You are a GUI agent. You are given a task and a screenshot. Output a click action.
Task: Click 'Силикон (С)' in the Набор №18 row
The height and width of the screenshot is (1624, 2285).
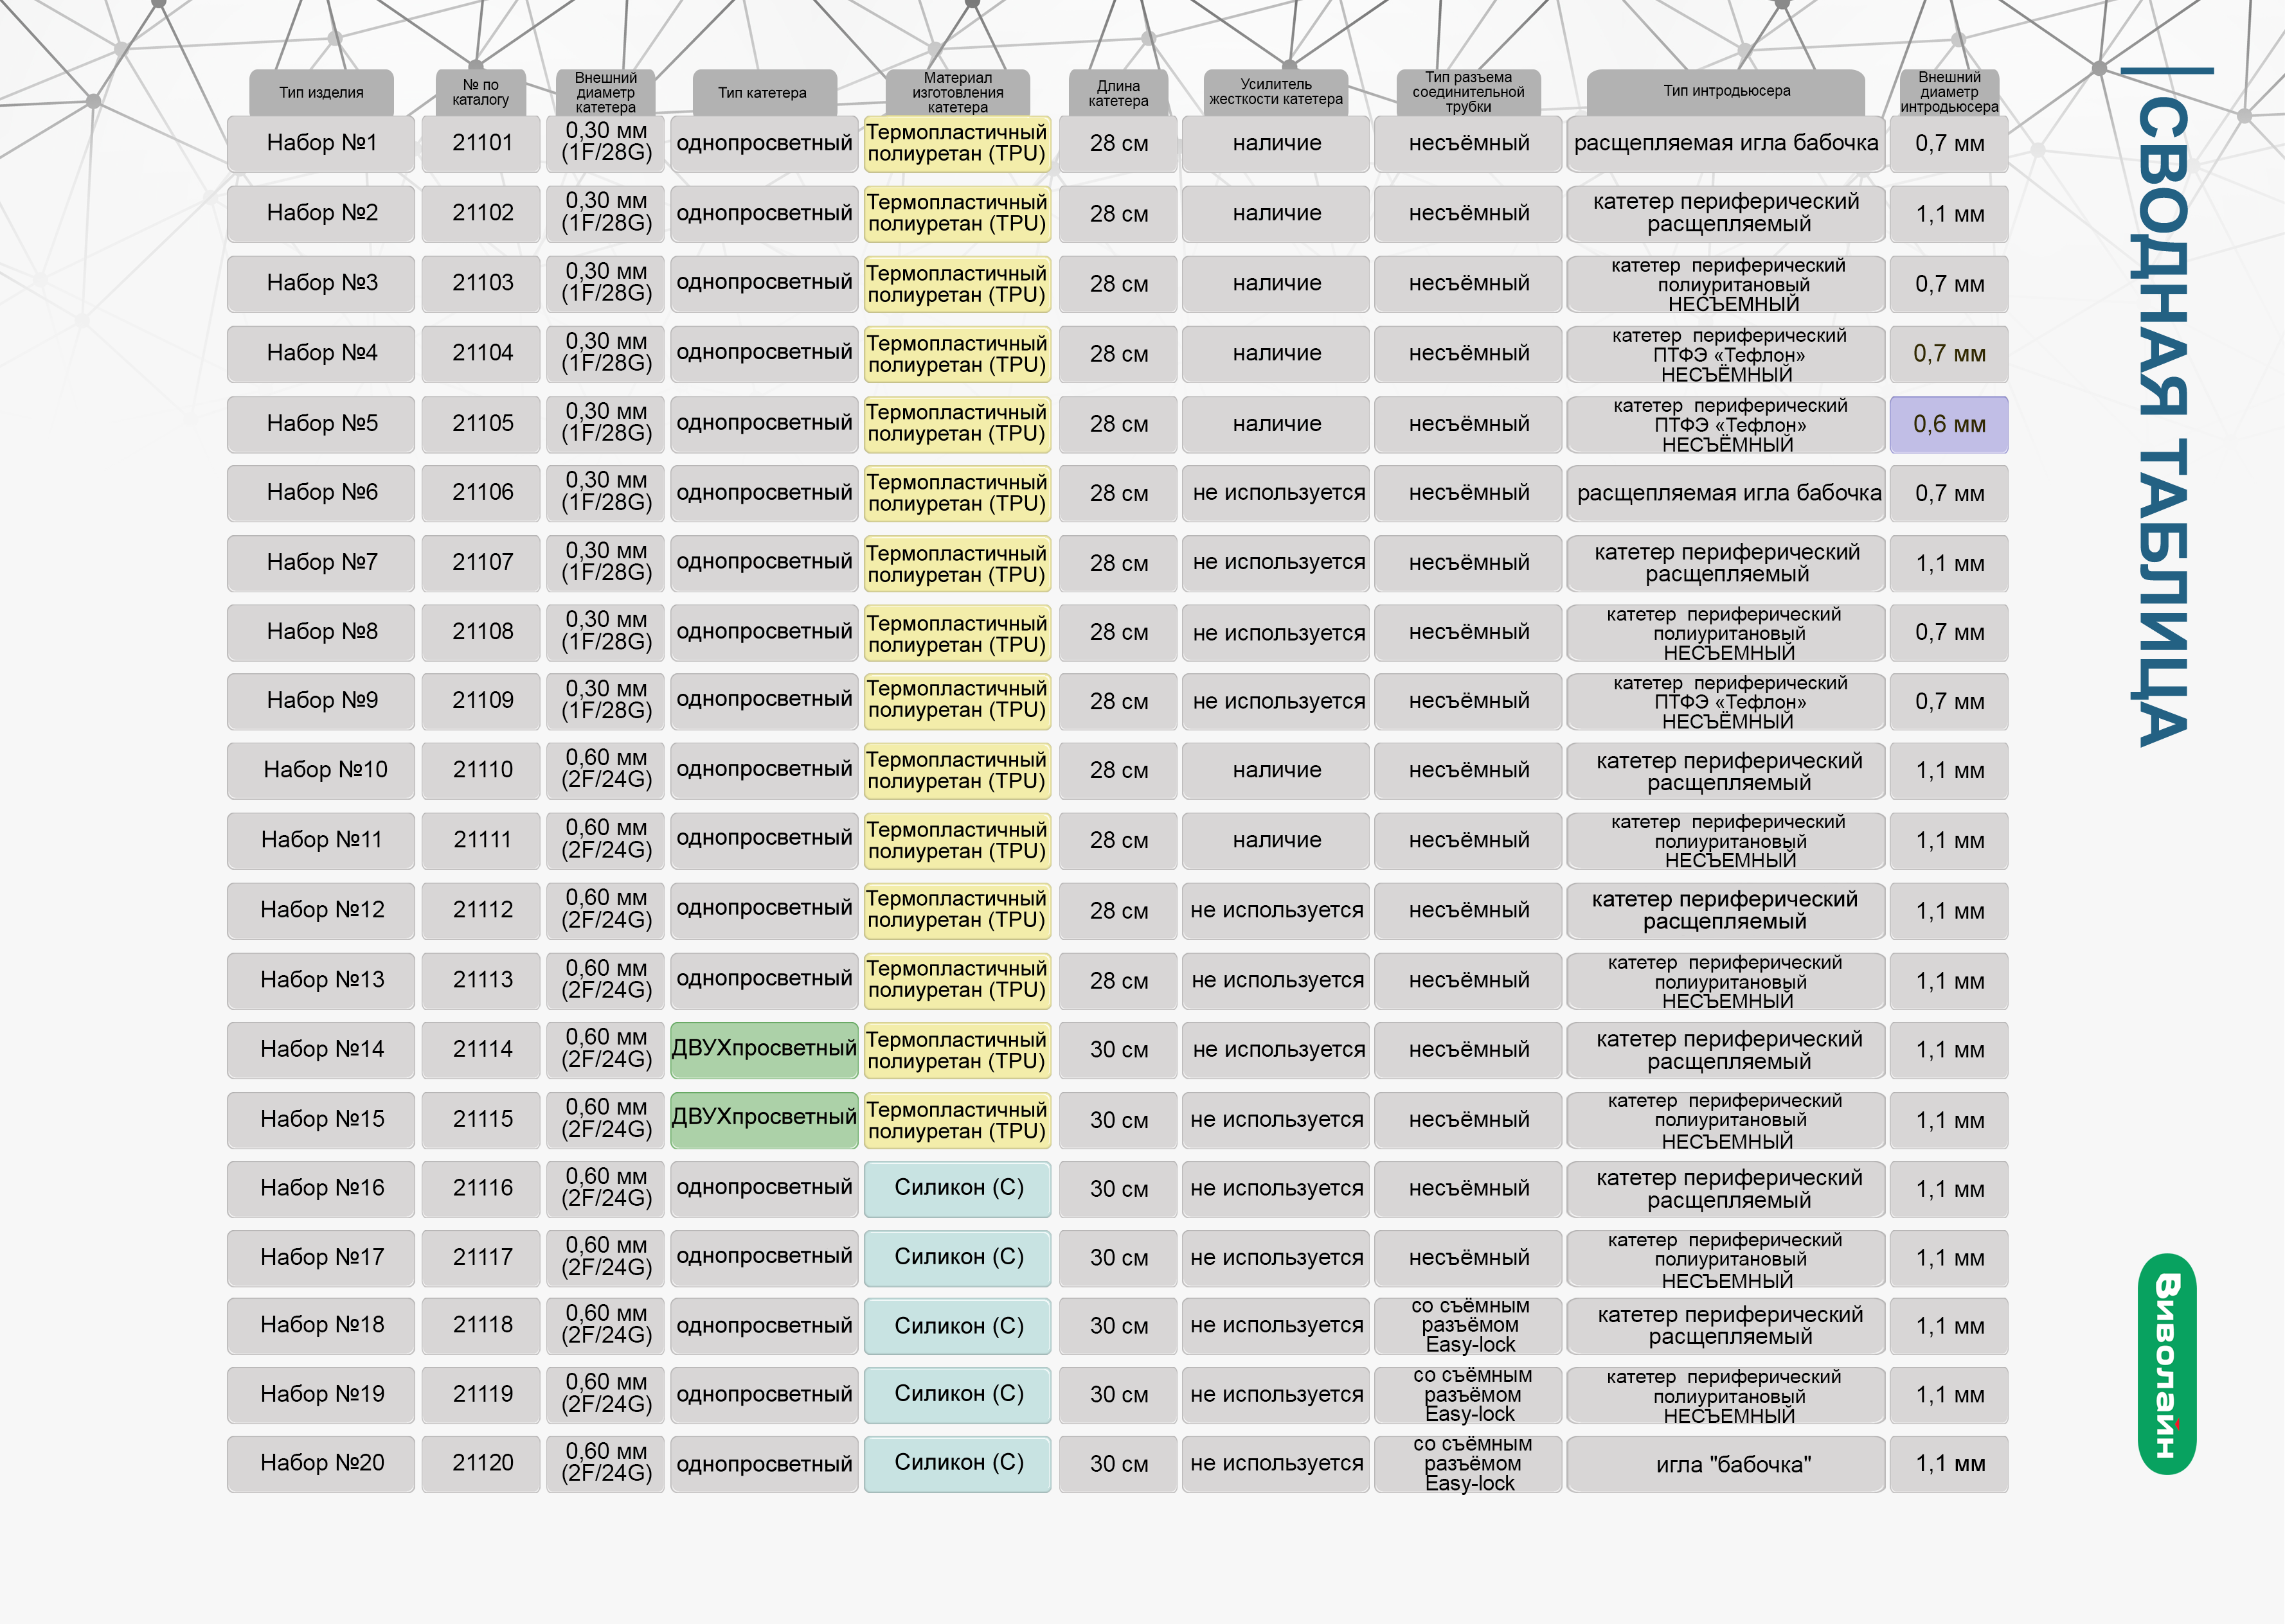point(958,1326)
